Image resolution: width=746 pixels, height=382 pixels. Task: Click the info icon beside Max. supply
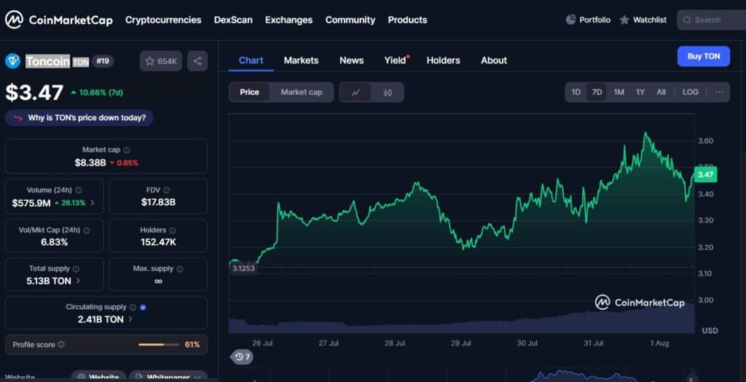coord(180,269)
